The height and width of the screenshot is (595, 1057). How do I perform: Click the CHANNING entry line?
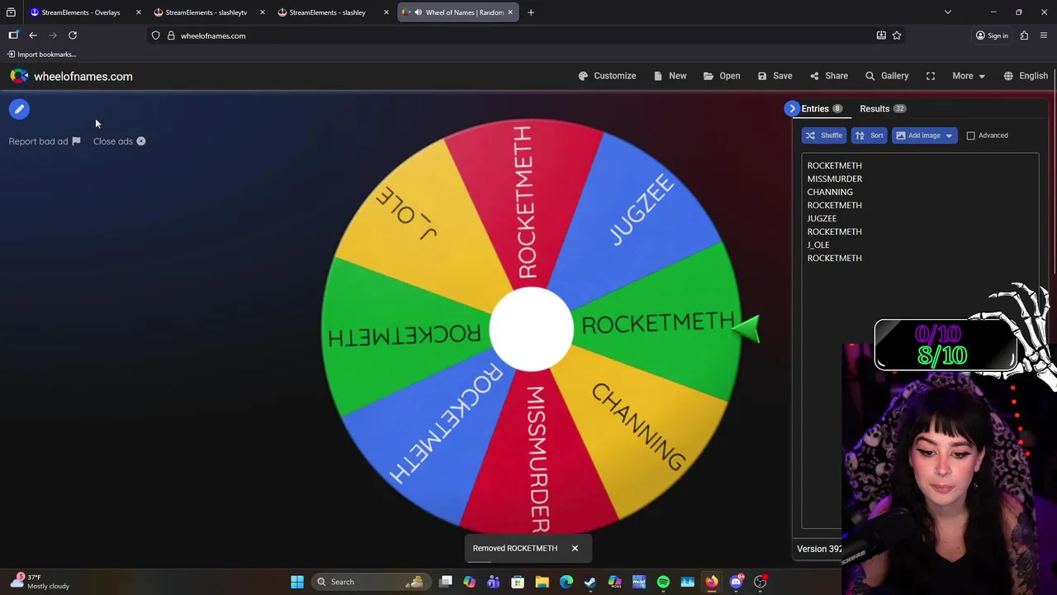829,192
